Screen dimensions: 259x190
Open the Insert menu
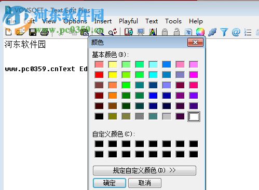103,21
